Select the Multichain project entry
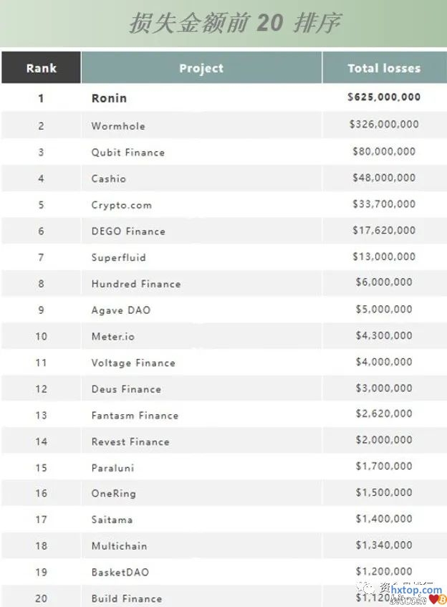Image resolution: width=447 pixels, height=607 pixels. click(119, 546)
